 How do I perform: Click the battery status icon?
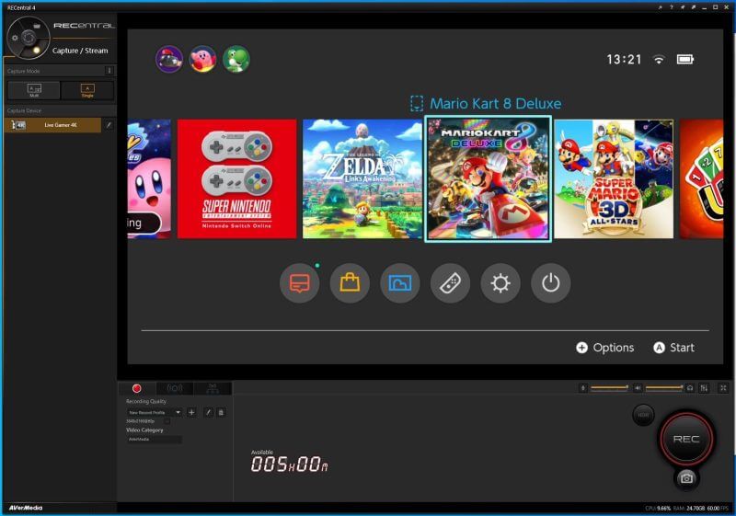pos(685,59)
